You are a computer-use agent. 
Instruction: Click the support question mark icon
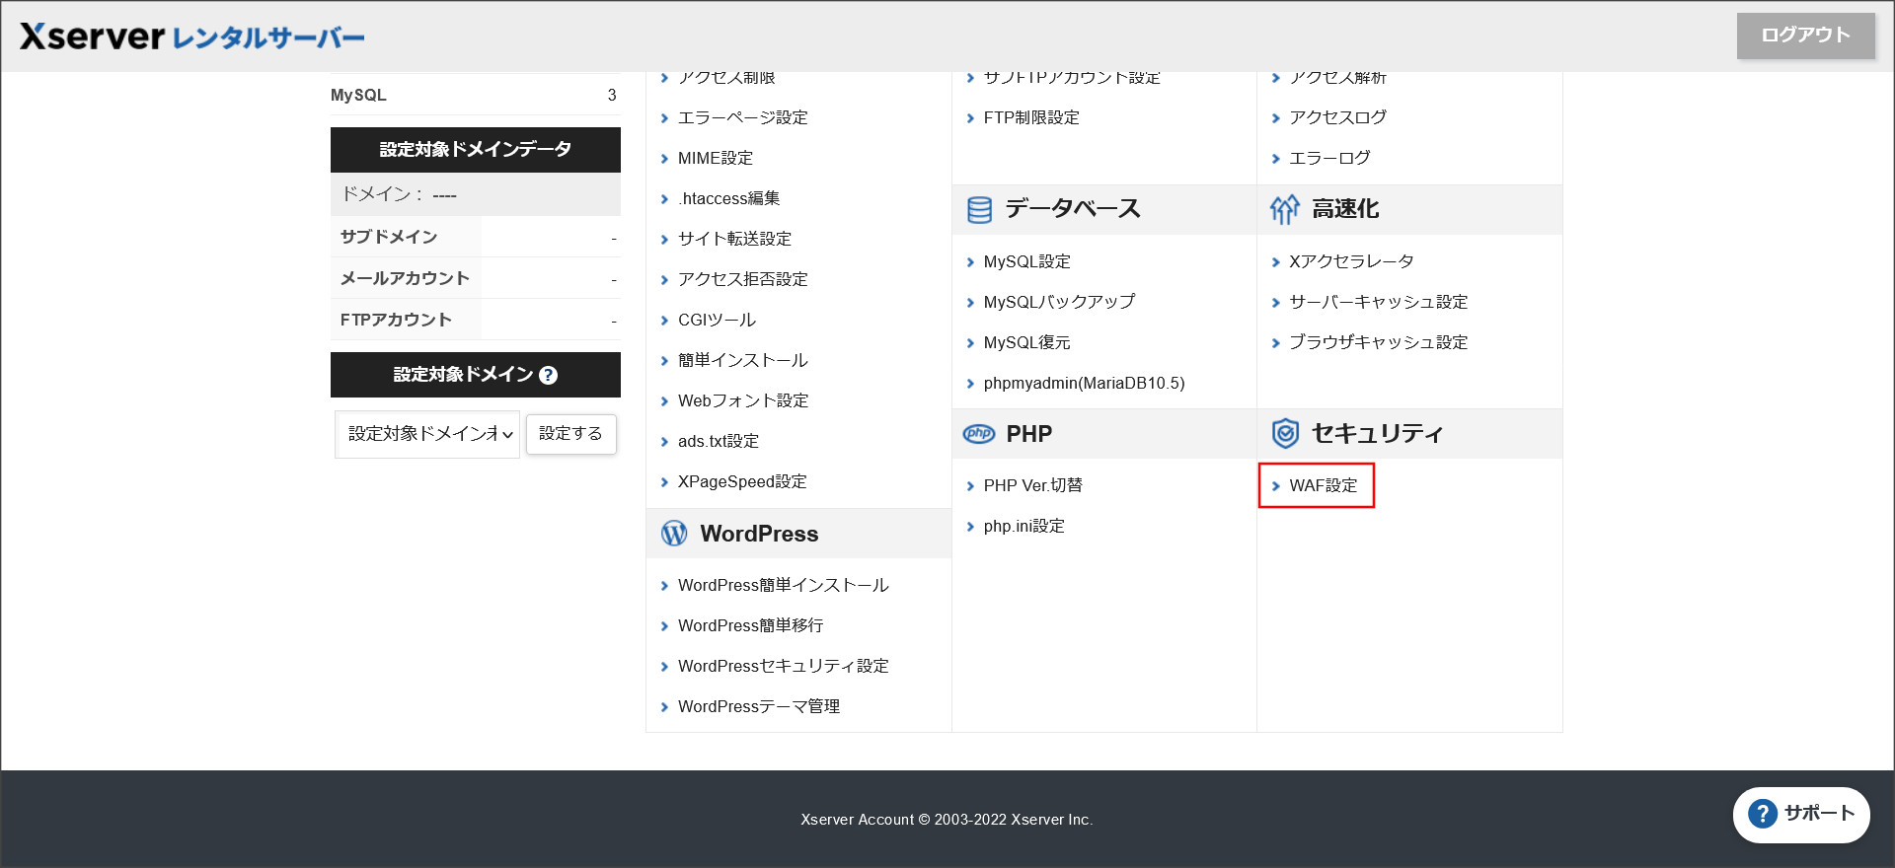coord(1762,814)
